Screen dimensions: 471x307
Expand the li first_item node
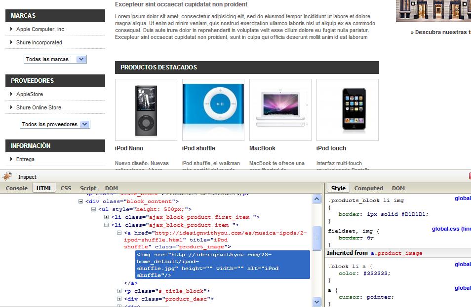106,217
